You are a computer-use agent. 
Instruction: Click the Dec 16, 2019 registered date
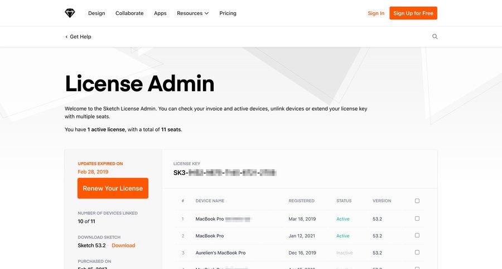coord(302,253)
